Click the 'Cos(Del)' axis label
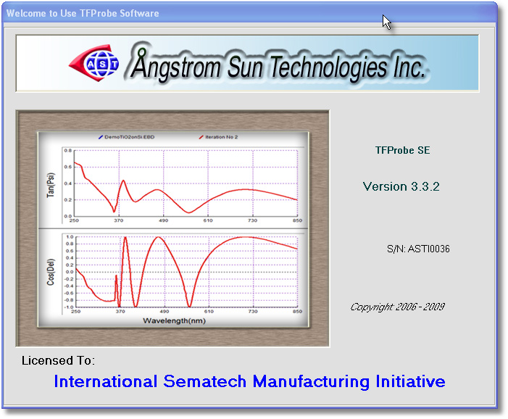Image resolution: width=508 pixels, height=419 pixels. pyautogui.click(x=51, y=272)
